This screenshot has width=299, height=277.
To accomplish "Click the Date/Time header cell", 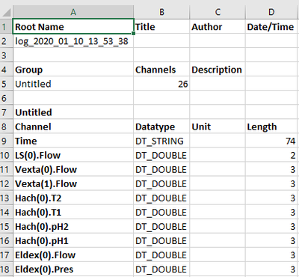I will click(x=272, y=26).
